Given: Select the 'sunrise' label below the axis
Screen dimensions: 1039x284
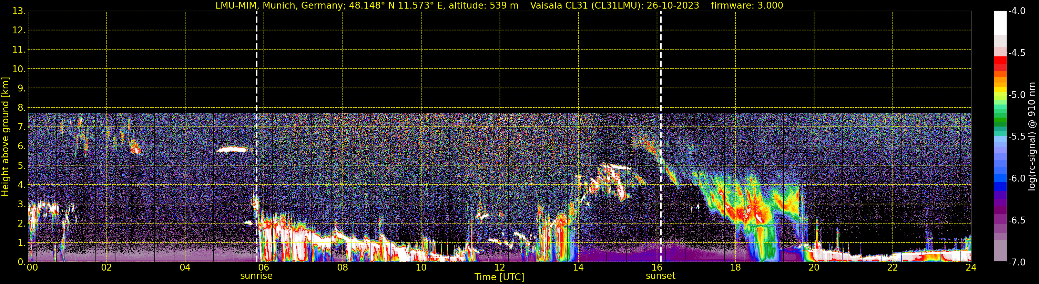Looking at the screenshot, I should pyautogui.click(x=256, y=276).
